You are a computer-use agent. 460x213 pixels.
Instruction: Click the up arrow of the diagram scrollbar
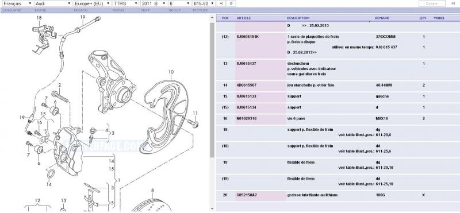point(212,17)
